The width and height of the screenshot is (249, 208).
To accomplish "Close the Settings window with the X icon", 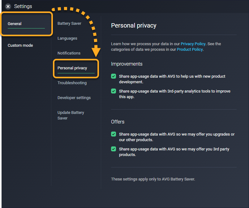I will [x=8, y=6].
